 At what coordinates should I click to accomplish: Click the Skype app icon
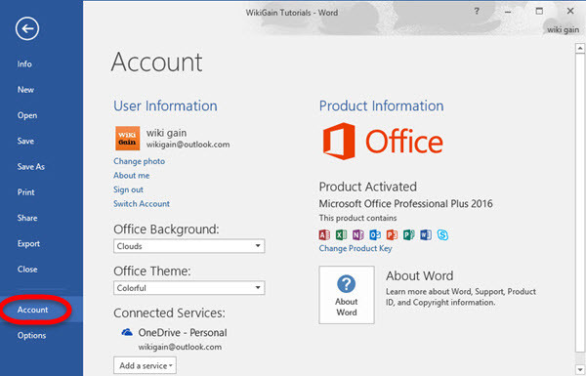(442, 234)
